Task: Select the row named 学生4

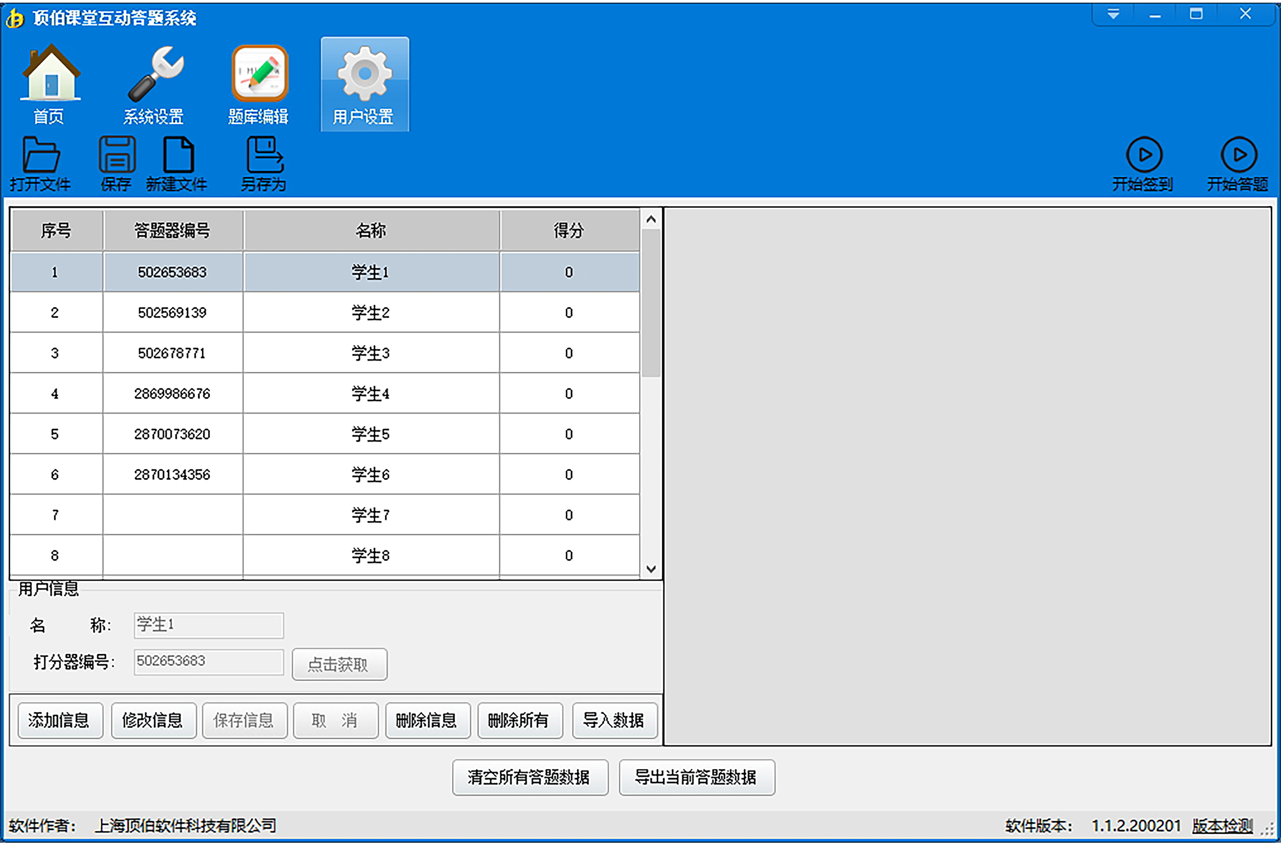Action: click(x=325, y=394)
